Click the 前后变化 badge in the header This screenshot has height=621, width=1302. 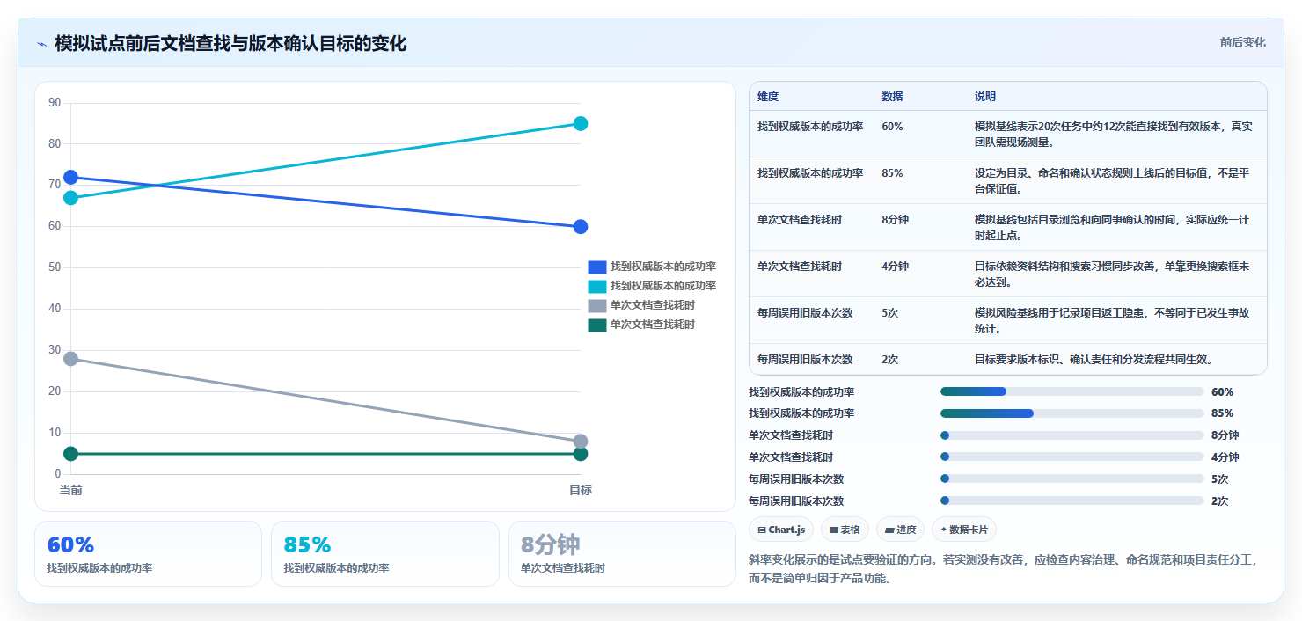(1242, 42)
